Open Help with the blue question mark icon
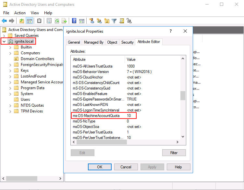 (74, 21)
